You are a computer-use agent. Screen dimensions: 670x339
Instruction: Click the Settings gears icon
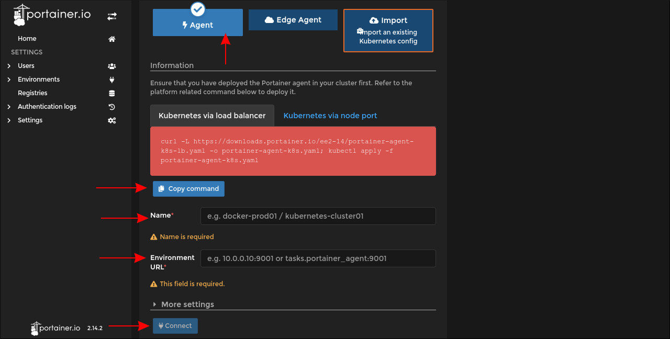[x=111, y=120]
